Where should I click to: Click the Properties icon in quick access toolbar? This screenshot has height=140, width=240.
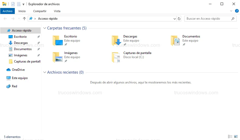pyautogui.click(x=13, y=4)
